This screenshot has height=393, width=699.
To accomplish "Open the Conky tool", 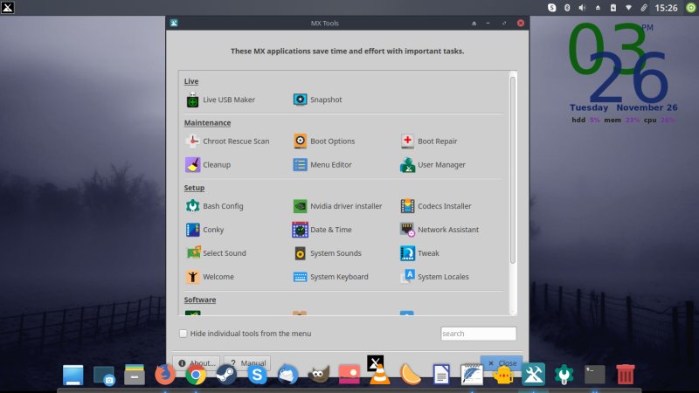I will tap(204, 230).
